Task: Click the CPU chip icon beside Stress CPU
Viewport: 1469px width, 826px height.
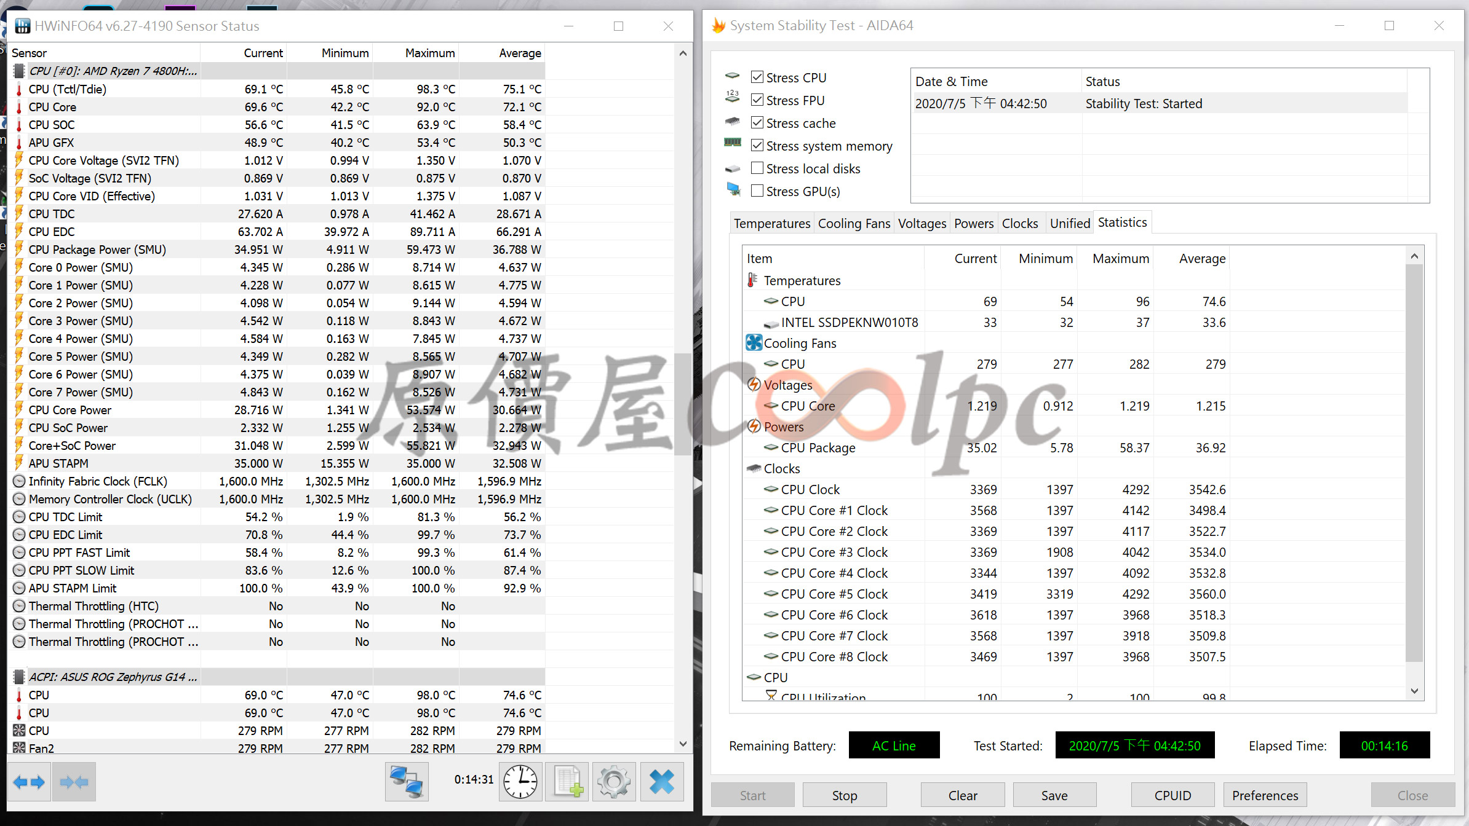Action: [732, 76]
